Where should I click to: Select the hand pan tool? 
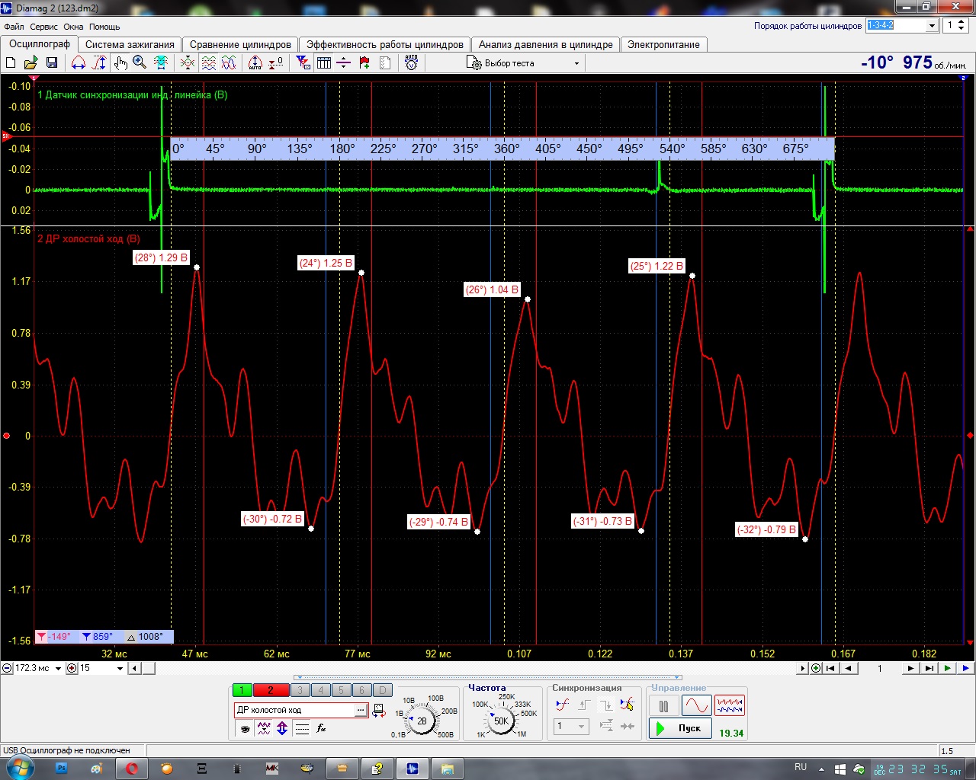(x=120, y=63)
